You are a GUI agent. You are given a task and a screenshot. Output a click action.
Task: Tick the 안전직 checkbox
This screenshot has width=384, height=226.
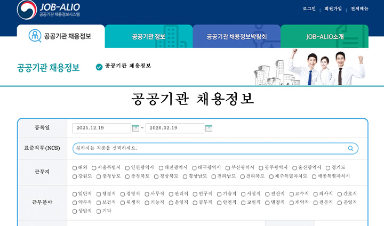(219, 203)
